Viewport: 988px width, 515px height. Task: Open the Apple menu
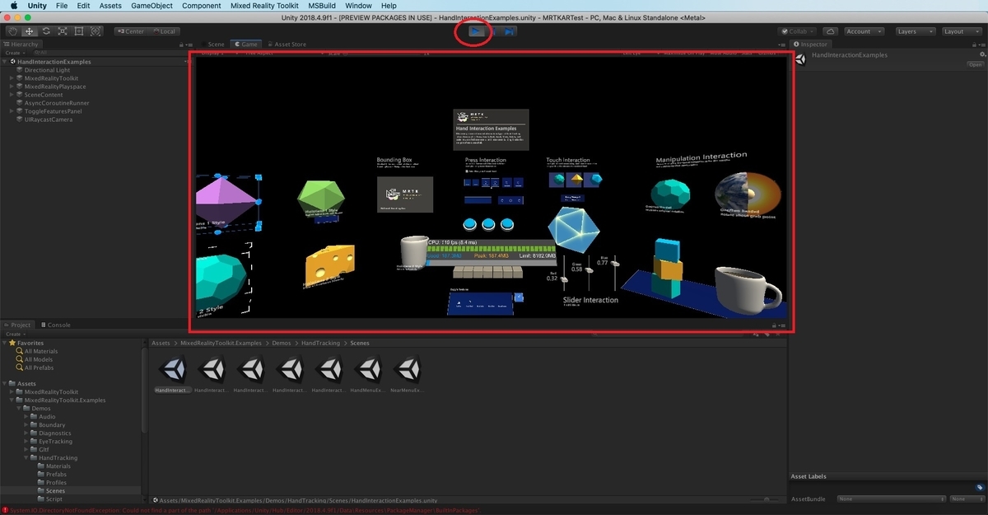(13, 6)
